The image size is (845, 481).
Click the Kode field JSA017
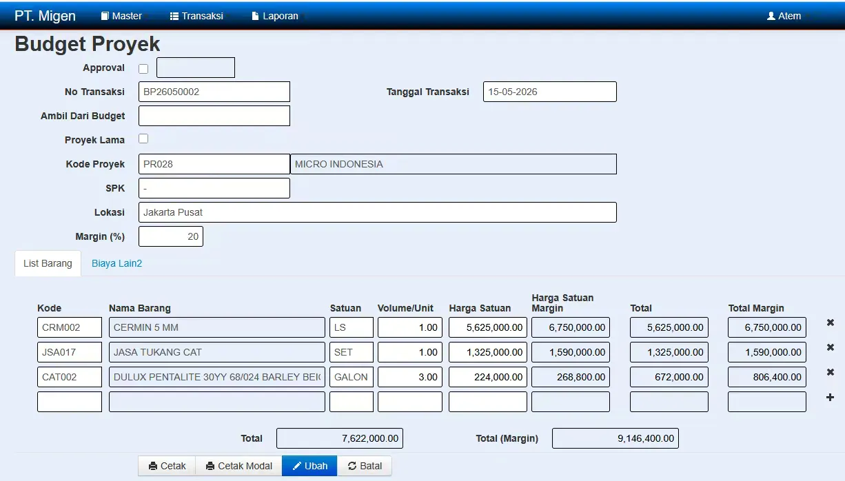[x=70, y=352]
